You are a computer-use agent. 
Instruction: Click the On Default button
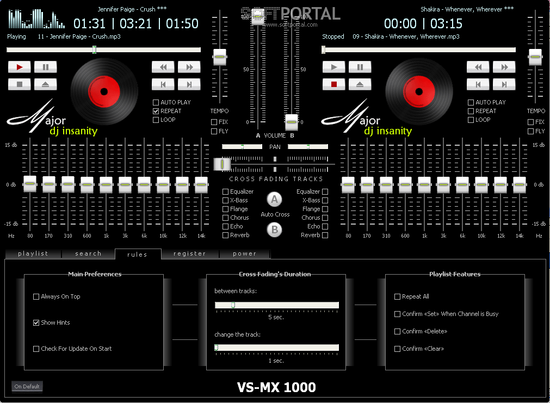[27, 387]
